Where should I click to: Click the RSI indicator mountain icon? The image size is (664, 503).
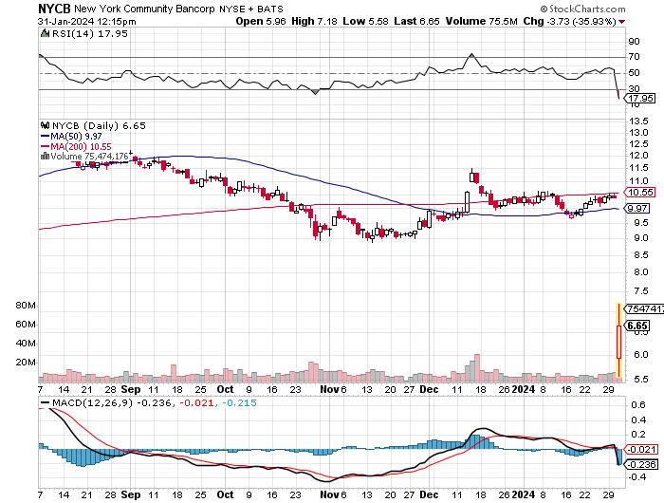[45, 33]
